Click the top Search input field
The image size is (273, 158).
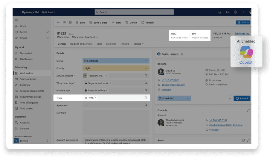[x=134, y=12]
